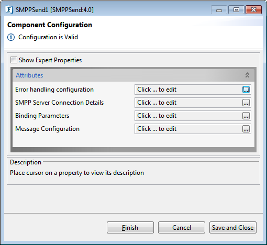Viewport: 267px width, 245px height.
Task: Click the Cancel button
Action: pyautogui.click(x=182, y=227)
